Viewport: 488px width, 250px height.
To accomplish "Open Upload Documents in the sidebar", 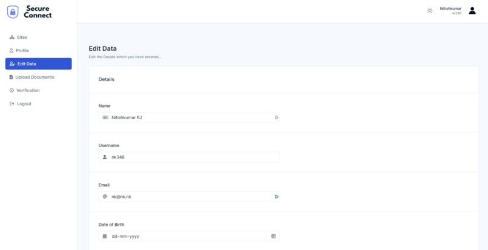I will 39,77.
